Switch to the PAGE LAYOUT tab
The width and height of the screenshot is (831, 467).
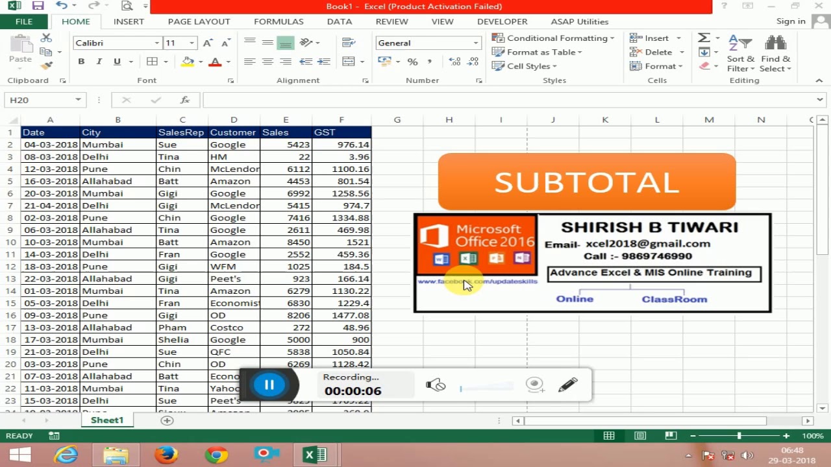click(199, 21)
